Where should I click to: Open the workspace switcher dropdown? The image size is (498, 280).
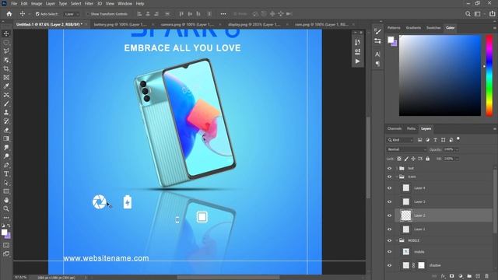(479, 14)
